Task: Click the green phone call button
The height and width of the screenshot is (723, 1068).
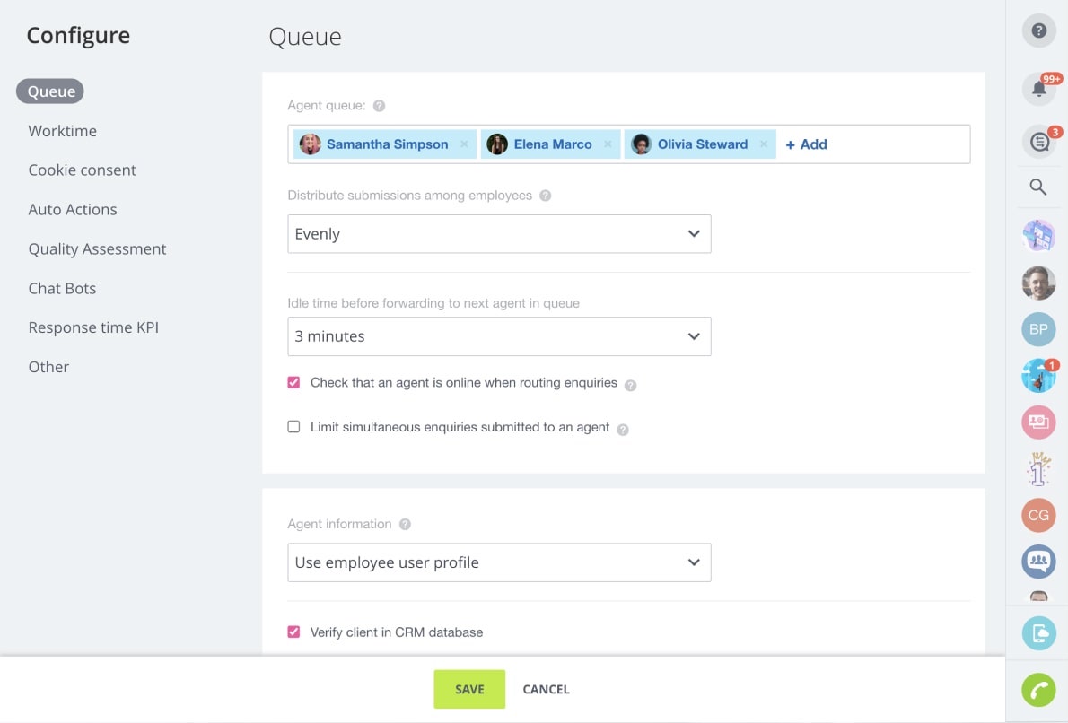Action: (1038, 690)
